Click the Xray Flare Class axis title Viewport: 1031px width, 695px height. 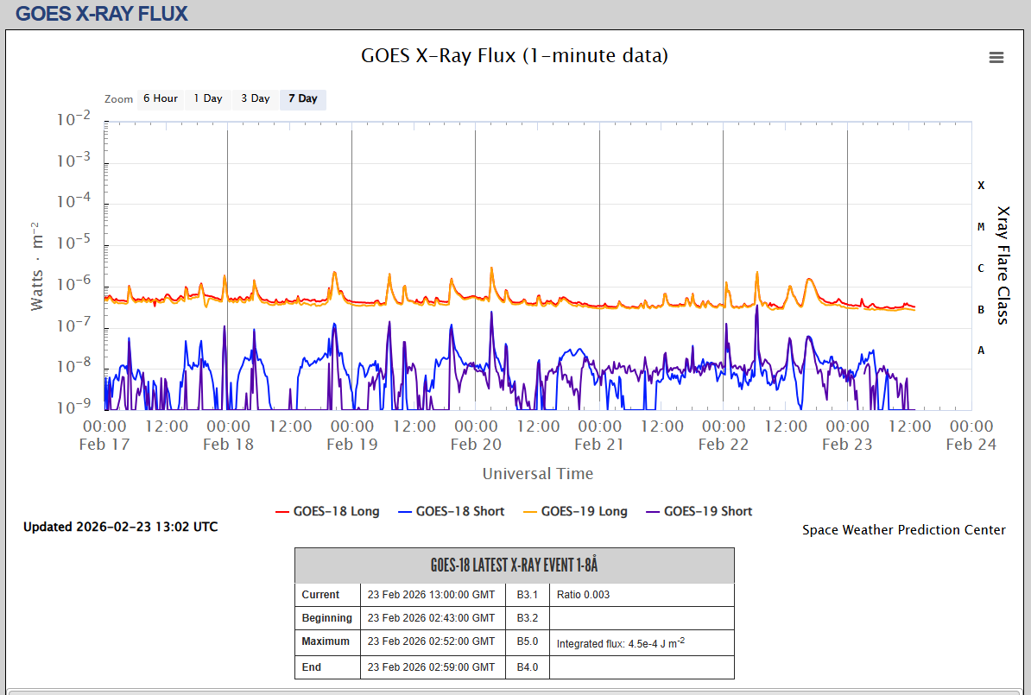(1003, 265)
